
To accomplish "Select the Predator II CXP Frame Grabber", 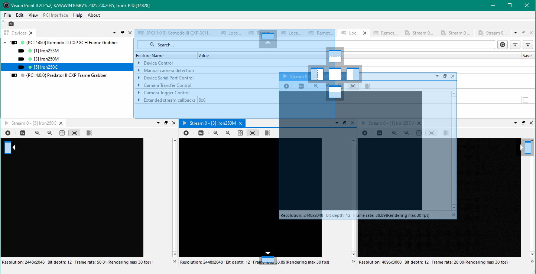I will point(66,75).
